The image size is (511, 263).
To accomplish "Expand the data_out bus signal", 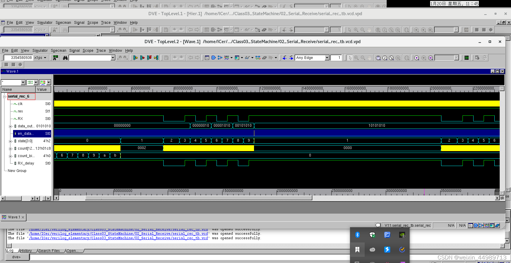I will coord(10,126).
